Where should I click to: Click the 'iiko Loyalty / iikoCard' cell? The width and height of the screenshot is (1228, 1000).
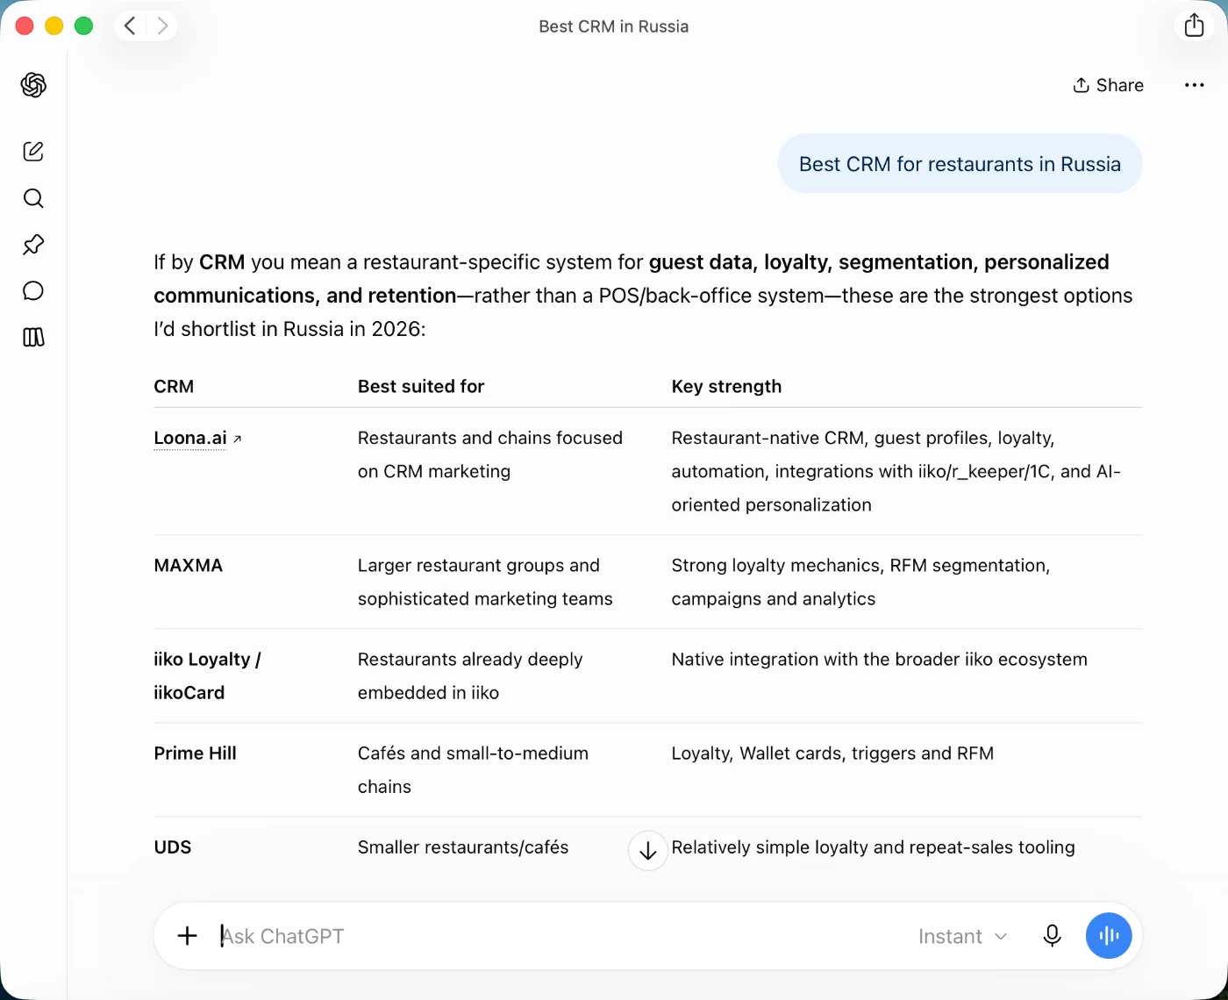coord(207,676)
